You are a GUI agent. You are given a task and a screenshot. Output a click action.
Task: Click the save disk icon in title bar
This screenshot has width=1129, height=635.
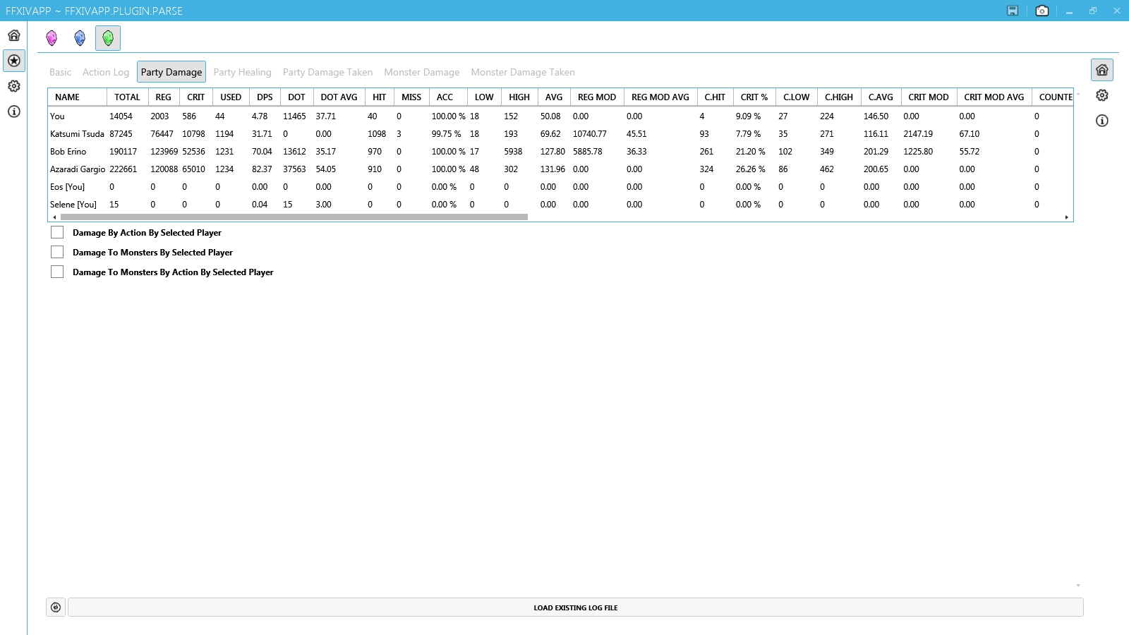pos(1013,11)
